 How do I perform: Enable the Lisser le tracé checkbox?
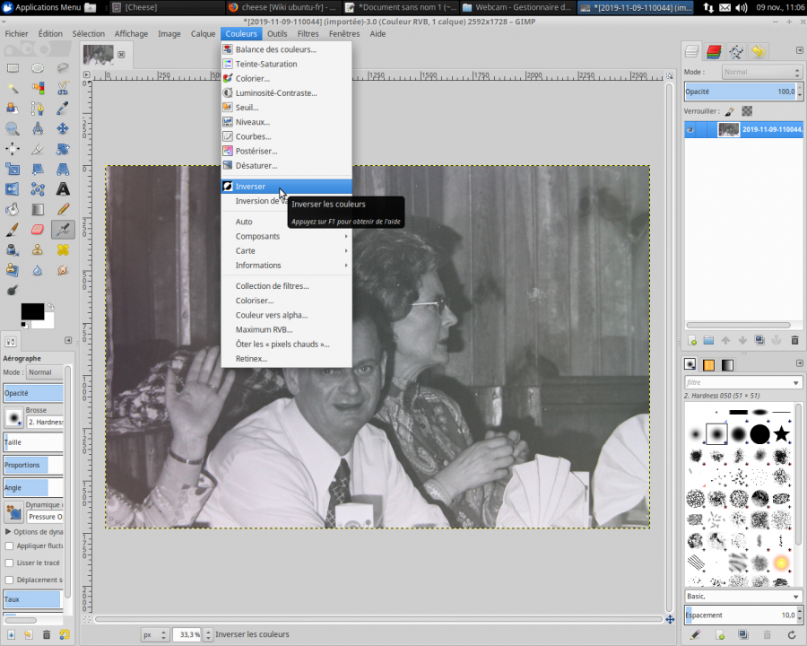[9, 563]
